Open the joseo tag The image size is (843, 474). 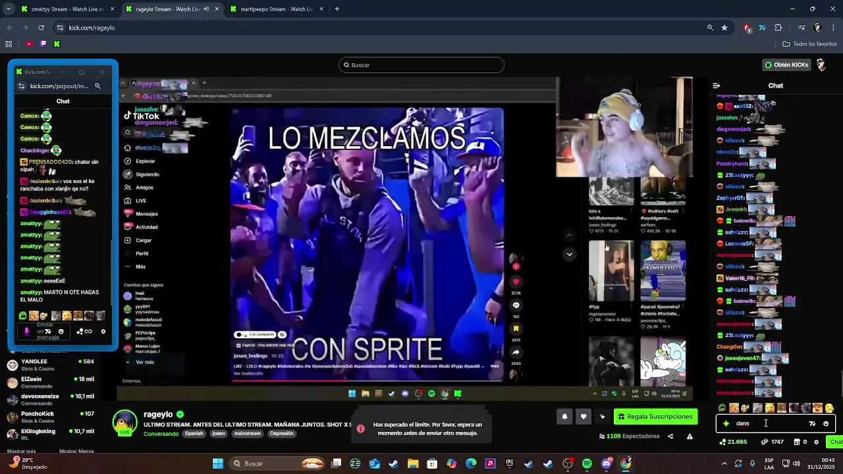(x=219, y=433)
